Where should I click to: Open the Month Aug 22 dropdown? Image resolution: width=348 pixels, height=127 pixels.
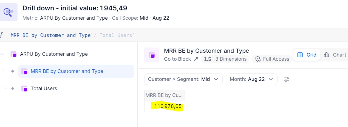click(251, 79)
